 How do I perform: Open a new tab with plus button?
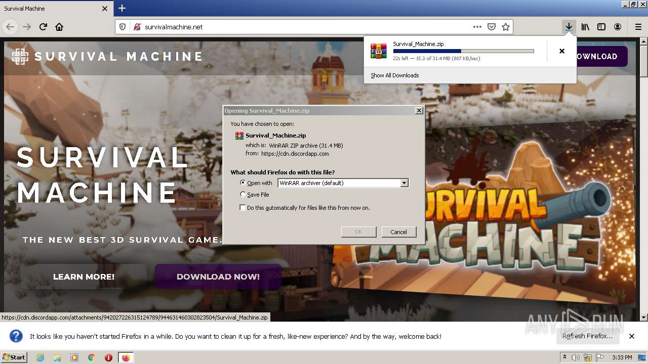point(122,8)
